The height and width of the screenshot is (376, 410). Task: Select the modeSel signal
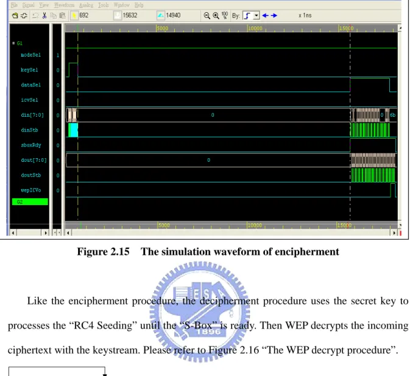(x=30, y=55)
